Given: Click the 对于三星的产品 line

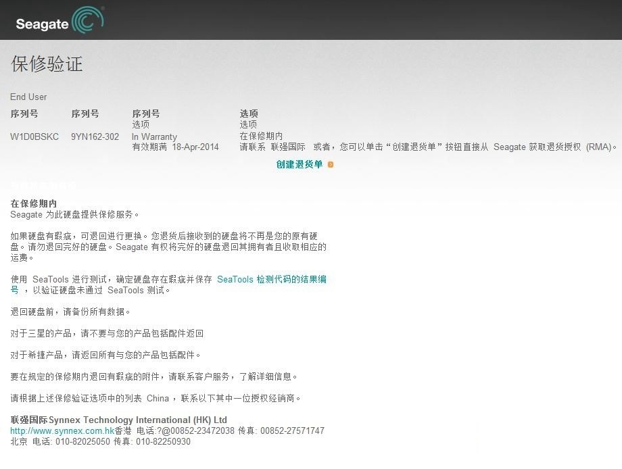Looking at the screenshot, I should coord(107,333).
